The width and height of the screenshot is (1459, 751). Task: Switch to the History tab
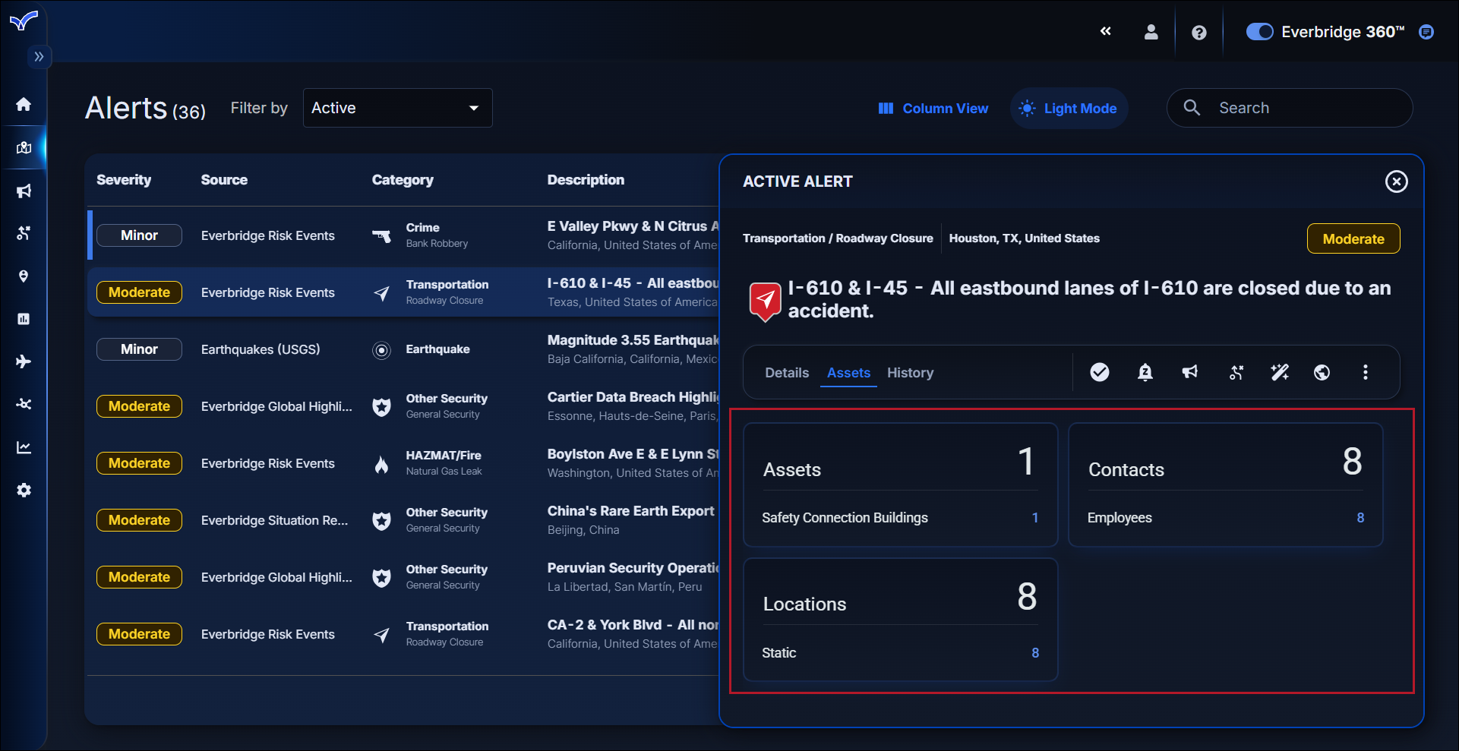pos(910,373)
